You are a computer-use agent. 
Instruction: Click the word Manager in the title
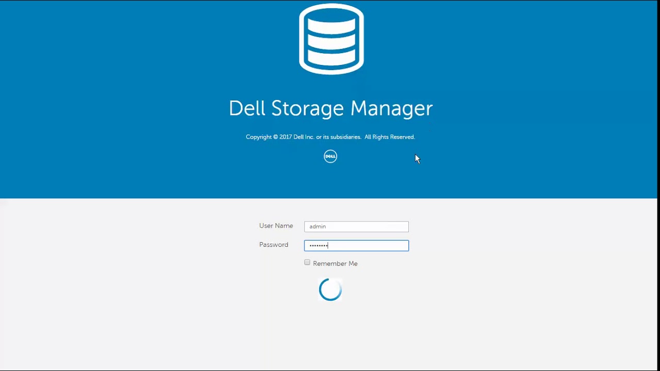coord(391,109)
